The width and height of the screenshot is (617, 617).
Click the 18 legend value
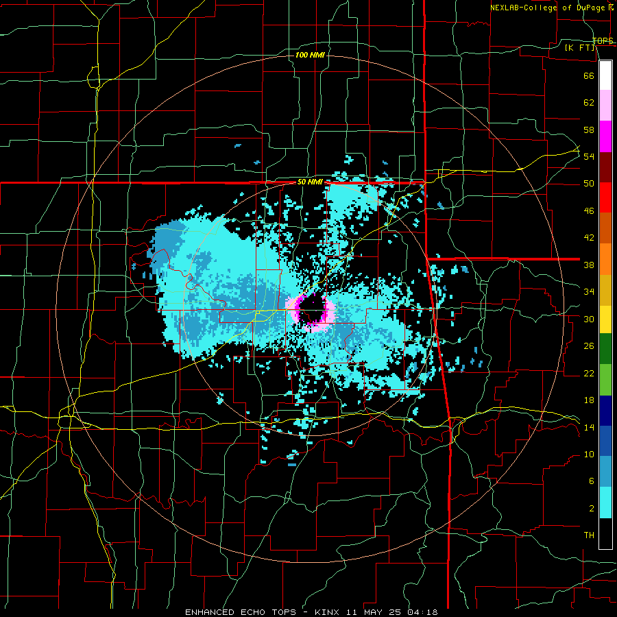coord(589,400)
